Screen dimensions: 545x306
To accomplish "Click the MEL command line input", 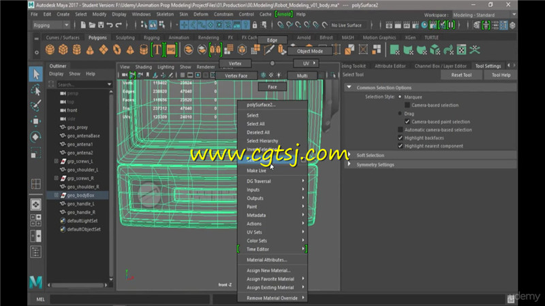I will tap(129, 299).
